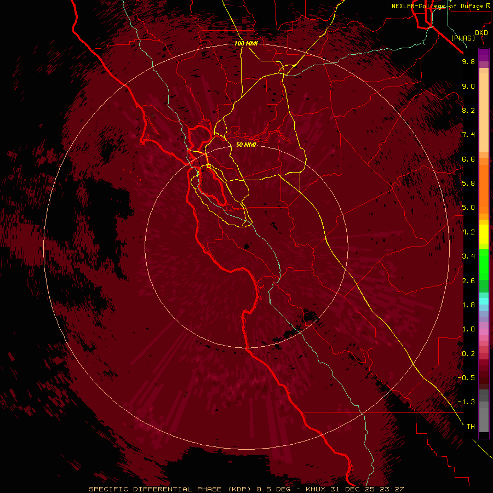Viewport: 493px width, 493px height.
Task: Click the 2.6 scale label
Action: click(x=468, y=281)
